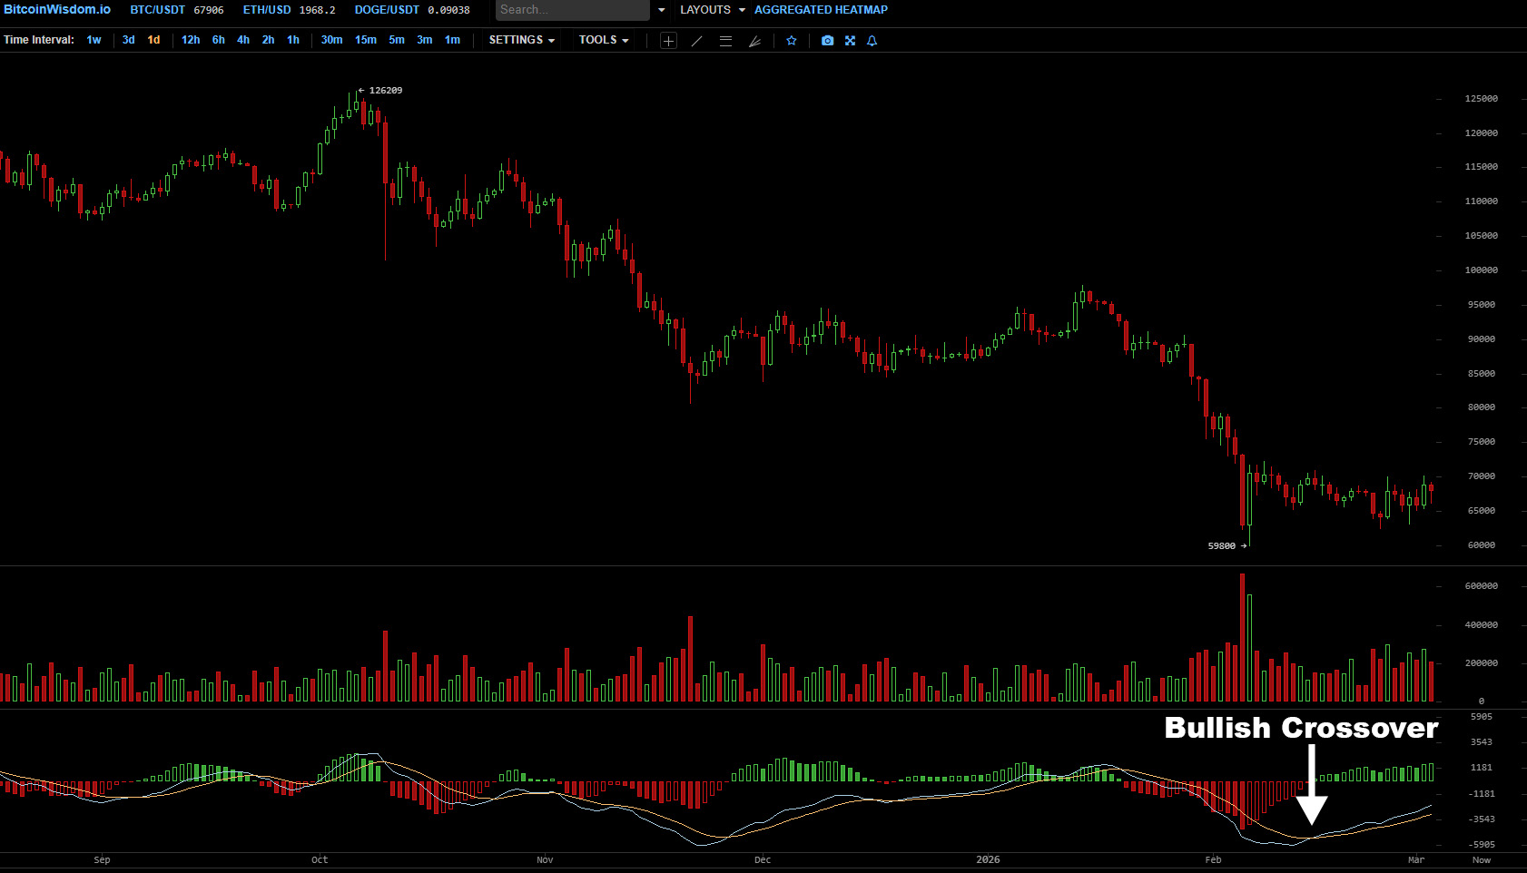Viewport: 1527px width, 873px height.
Task: Open price alerts via bell icon
Action: [x=872, y=41]
